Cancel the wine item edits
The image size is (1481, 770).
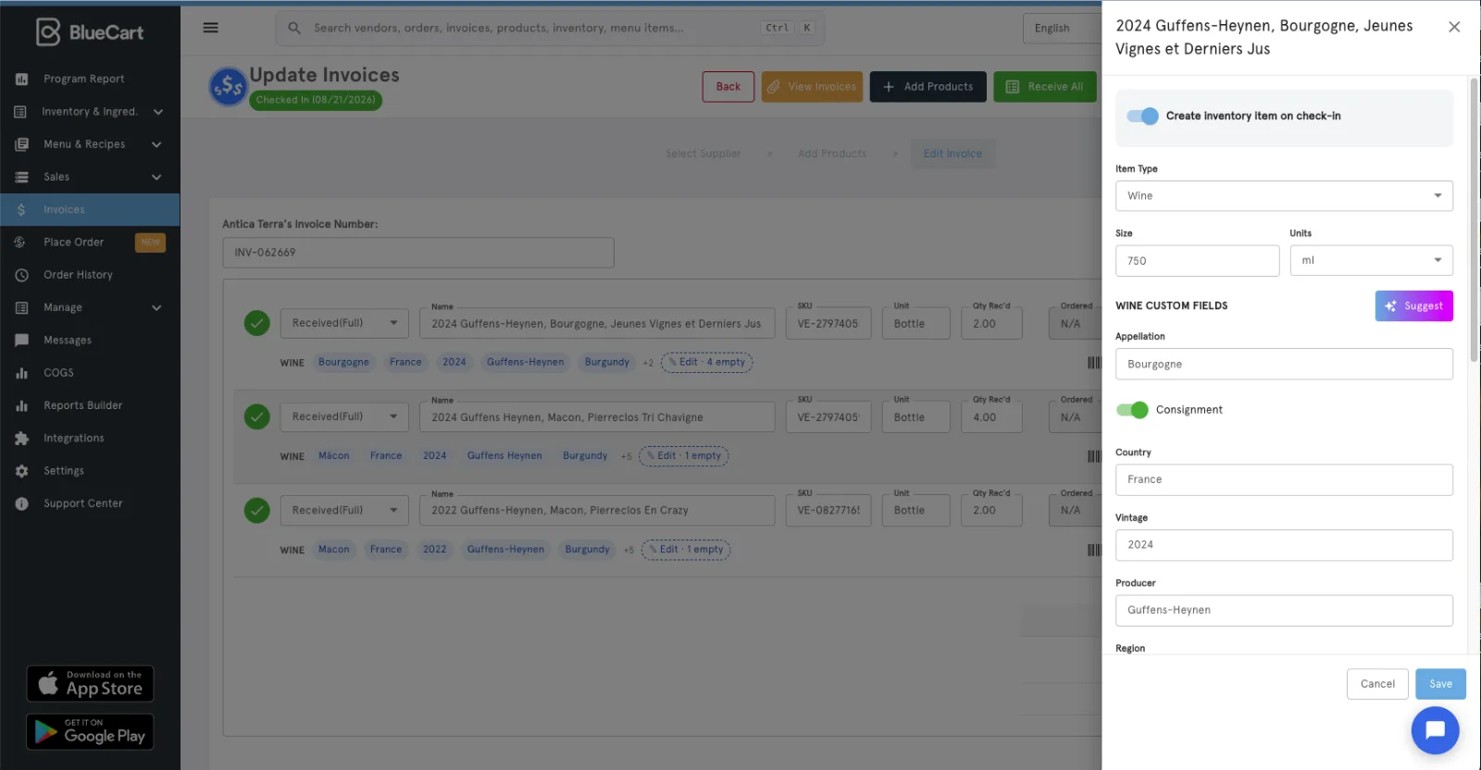[x=1377, y=684]
